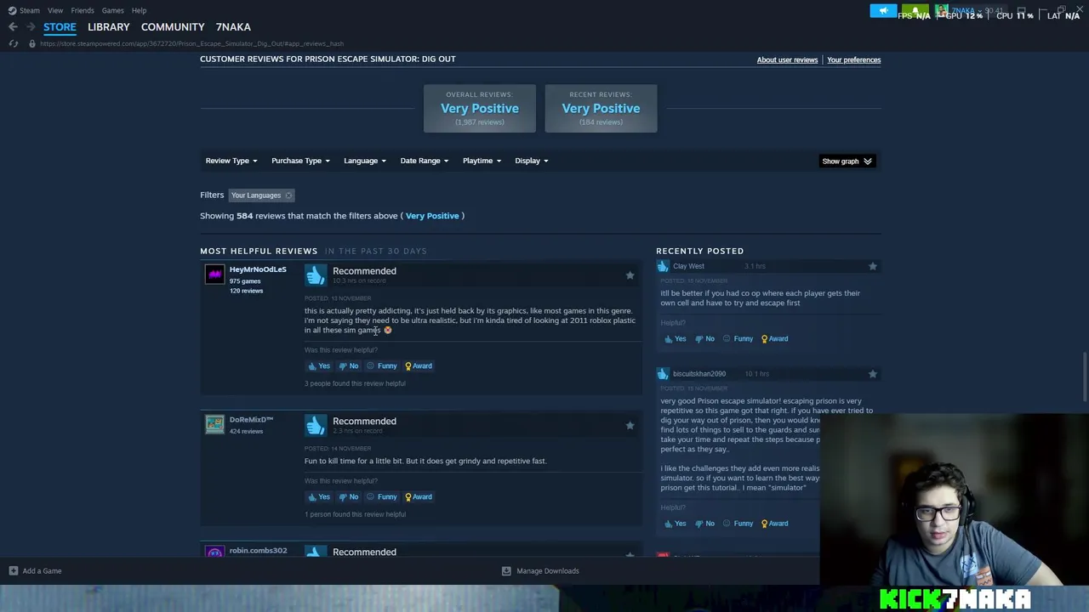Click the forward navigation arrow
This screenshot has width=1089, height=612.
[x=31, y=27]
